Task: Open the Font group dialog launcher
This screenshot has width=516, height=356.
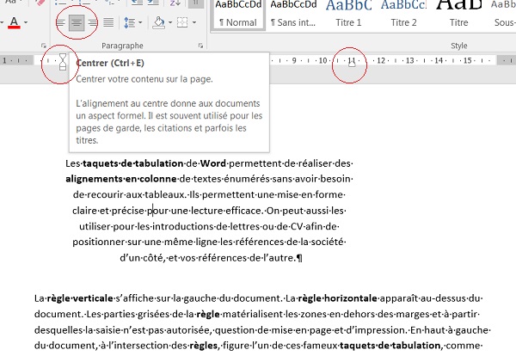Action: point(44,46)
